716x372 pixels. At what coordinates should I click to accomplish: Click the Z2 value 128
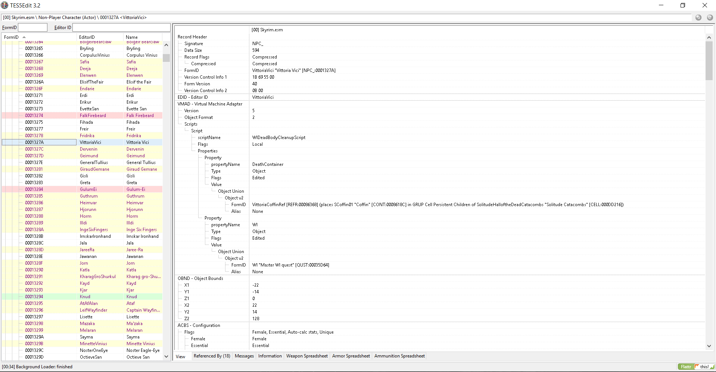coord(256,319)
